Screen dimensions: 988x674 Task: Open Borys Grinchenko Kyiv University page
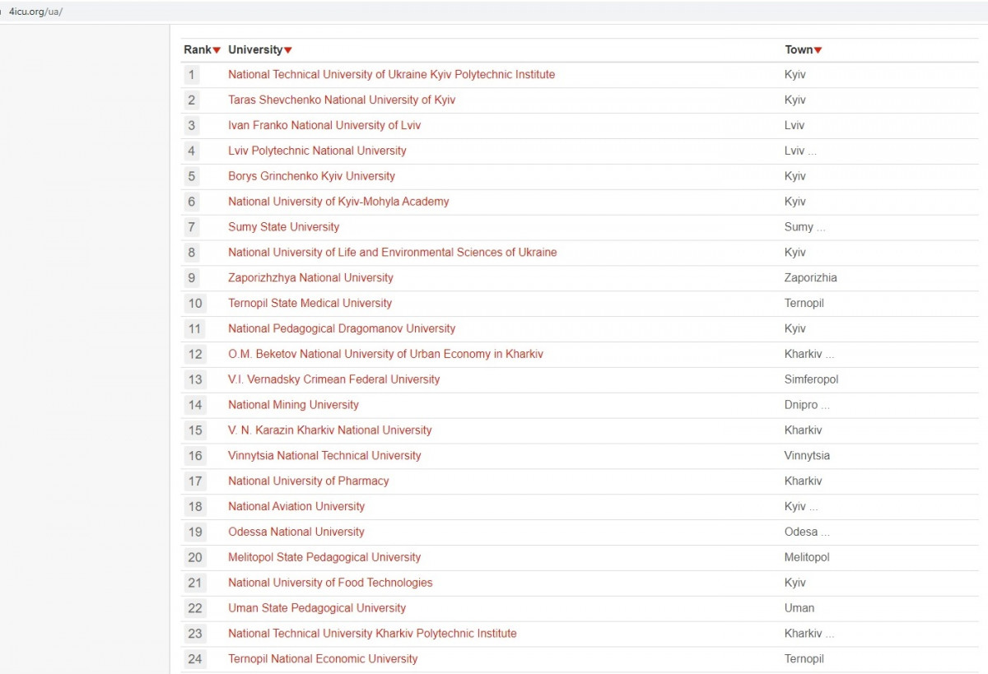tap(311, 177)
